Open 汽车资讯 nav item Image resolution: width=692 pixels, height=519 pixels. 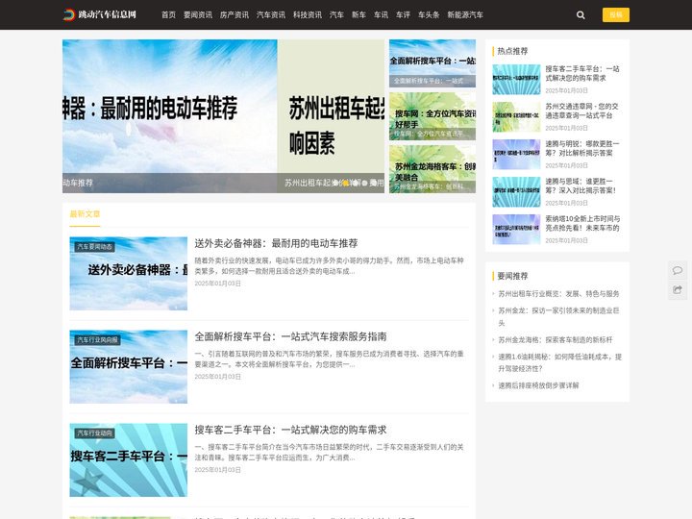(271, 14)
